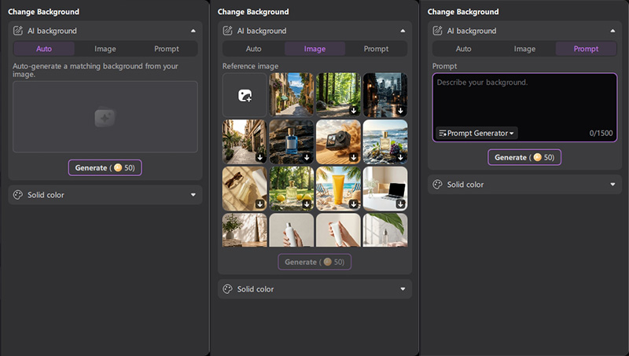This screenshot has width=629, height=356.
Task: Switch to Image tab in left panel
Action: click(x=105, y=49)
